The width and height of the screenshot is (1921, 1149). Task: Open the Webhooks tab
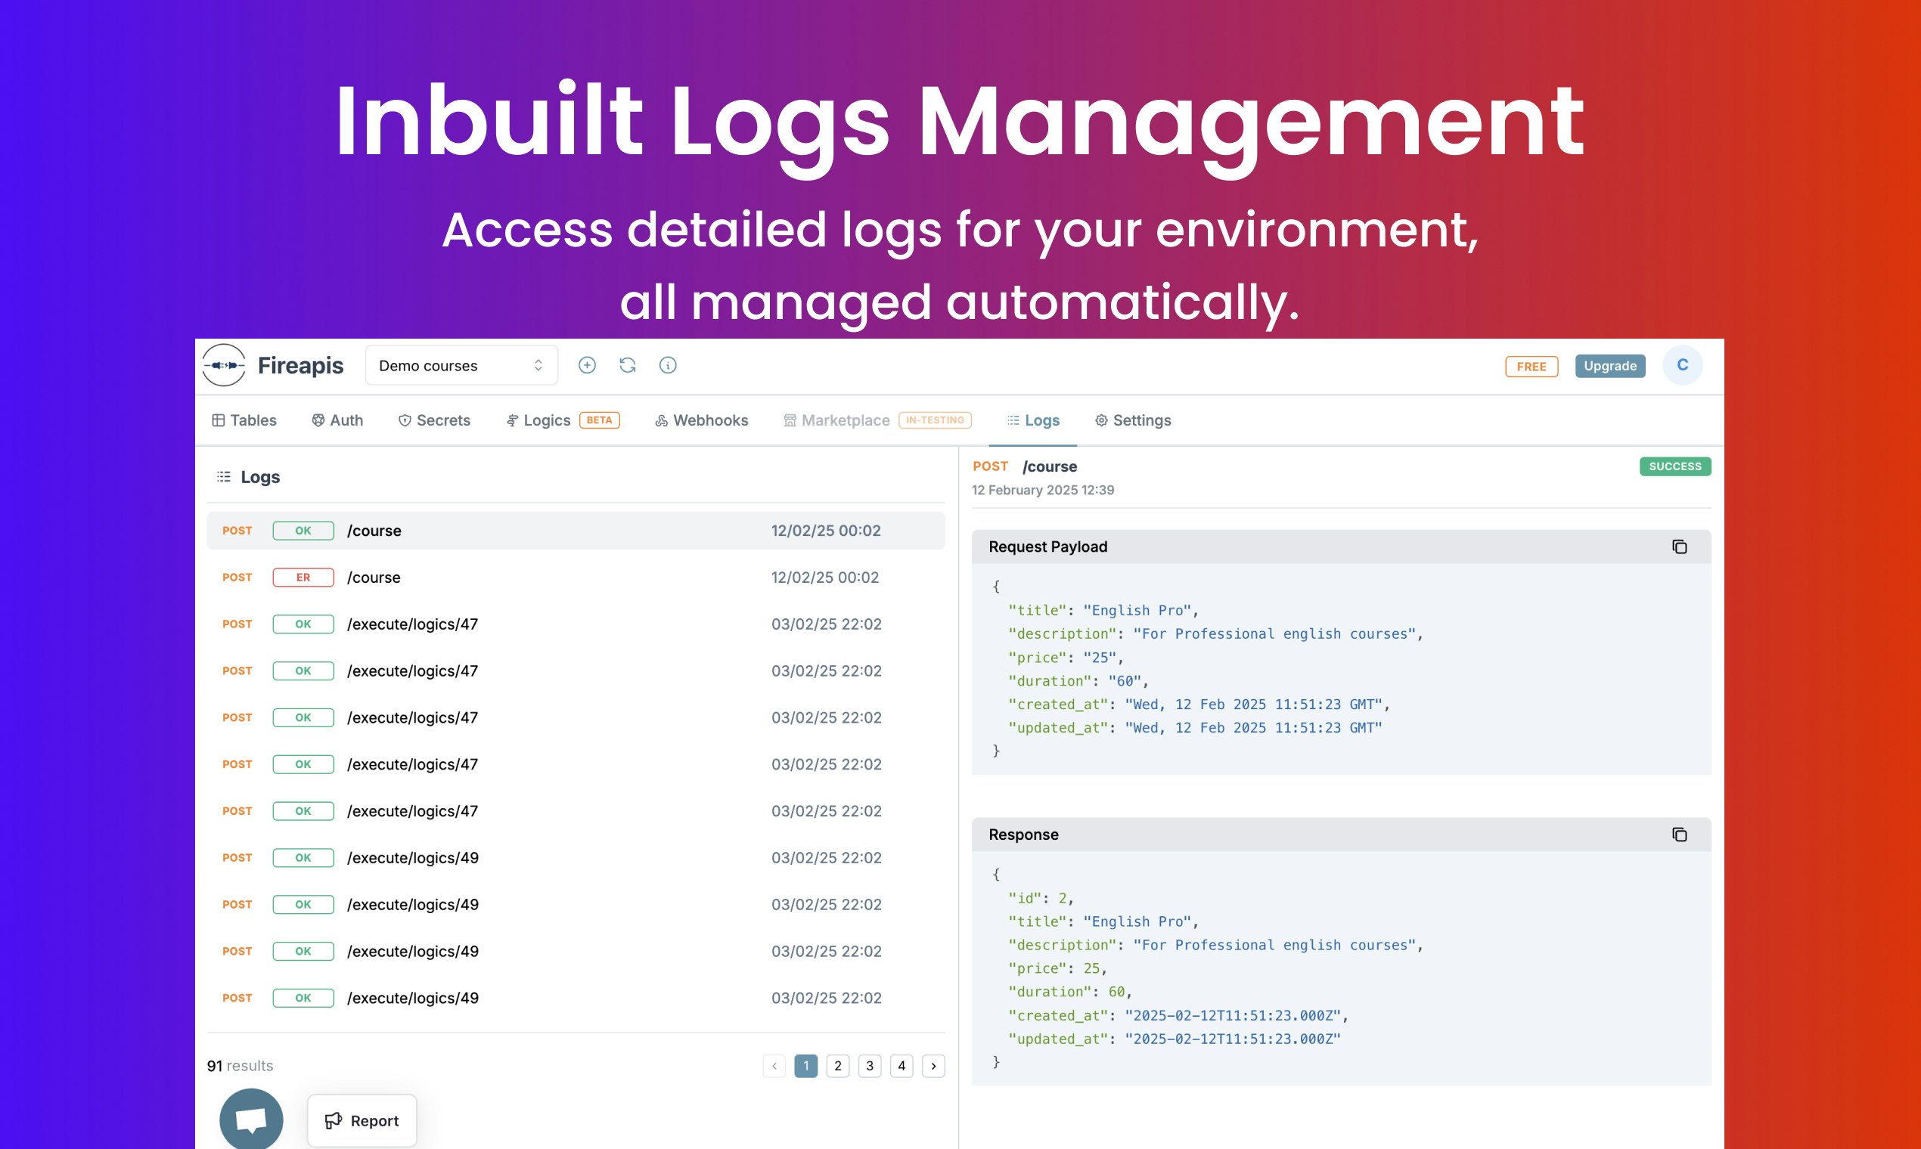pos(702,420)
